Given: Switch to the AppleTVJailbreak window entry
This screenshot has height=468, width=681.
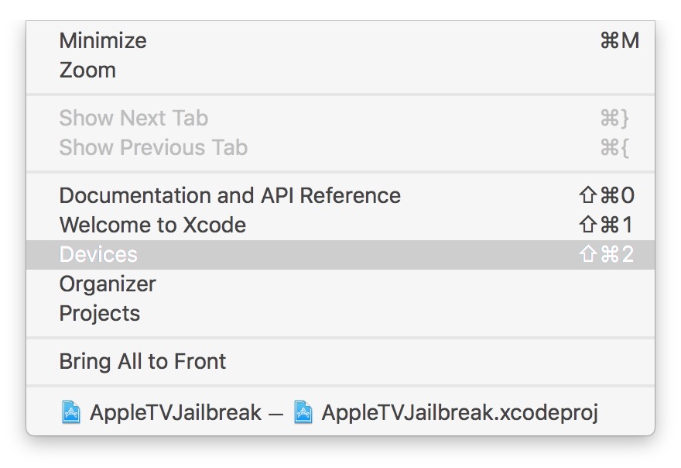Looking at the screenshot, I should click(176, 412).
